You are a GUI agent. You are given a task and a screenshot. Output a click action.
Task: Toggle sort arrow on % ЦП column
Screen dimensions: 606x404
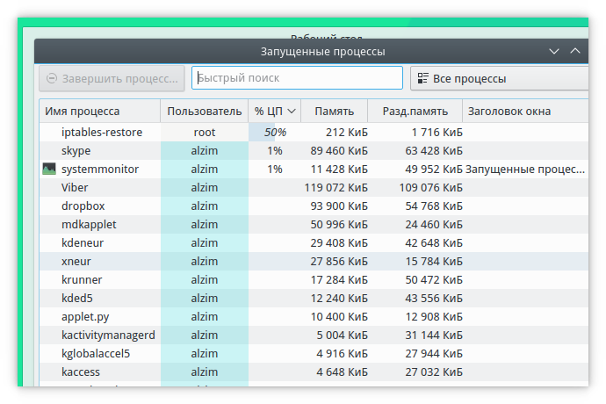(x=292, y=112)
